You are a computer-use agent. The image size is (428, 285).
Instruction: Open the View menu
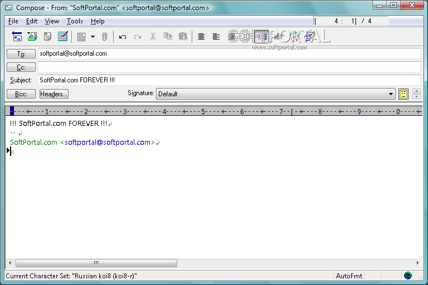point(52,21)
